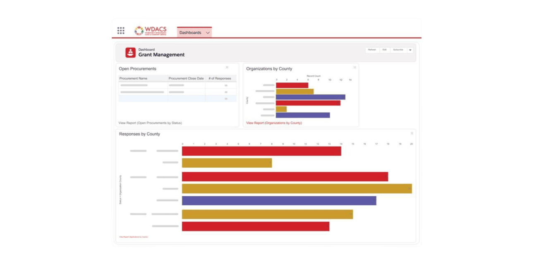
Task: Click the red Grant Management dashboard icon
Action: click(x=131, y=53)
